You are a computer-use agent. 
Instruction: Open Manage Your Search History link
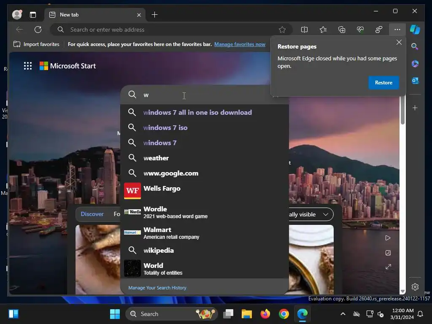(157, 288)
